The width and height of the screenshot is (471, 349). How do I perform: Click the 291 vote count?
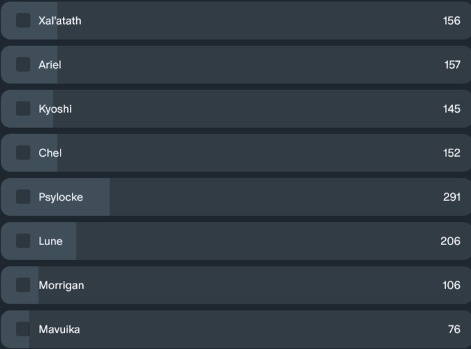(x=451, y=197)
